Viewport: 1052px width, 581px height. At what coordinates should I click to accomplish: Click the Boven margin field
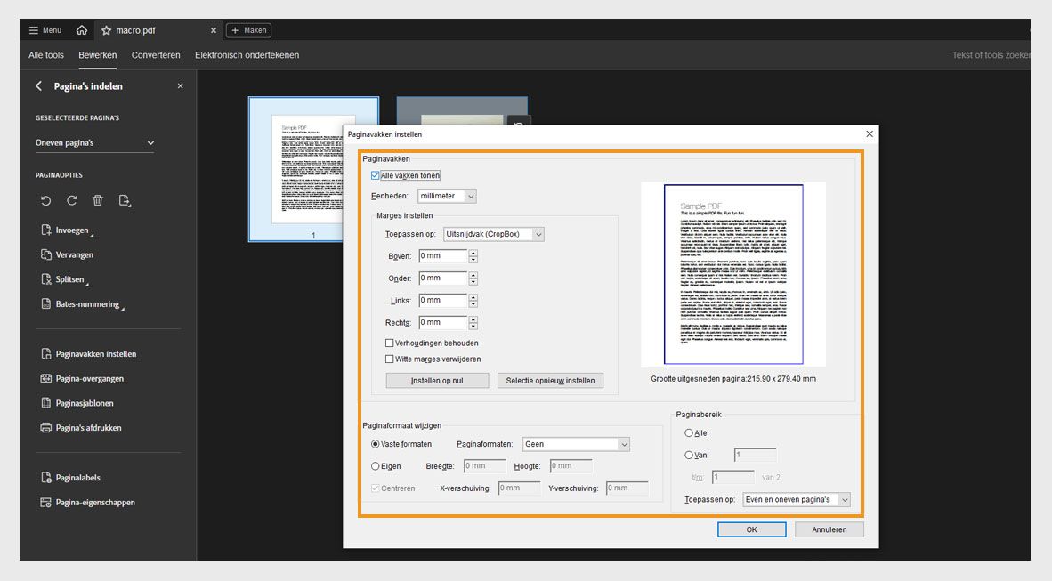tap(443, 255)
